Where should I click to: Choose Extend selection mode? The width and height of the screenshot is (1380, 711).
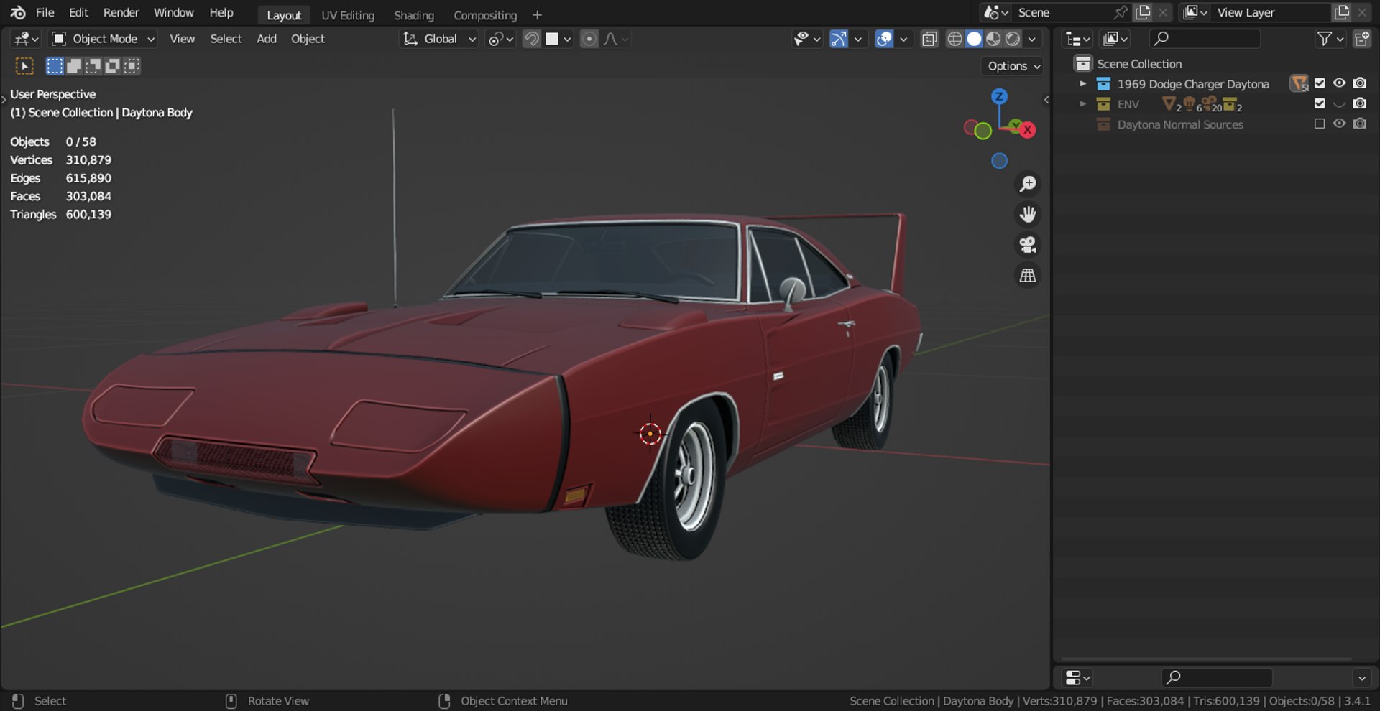click(x=73, y=66)
